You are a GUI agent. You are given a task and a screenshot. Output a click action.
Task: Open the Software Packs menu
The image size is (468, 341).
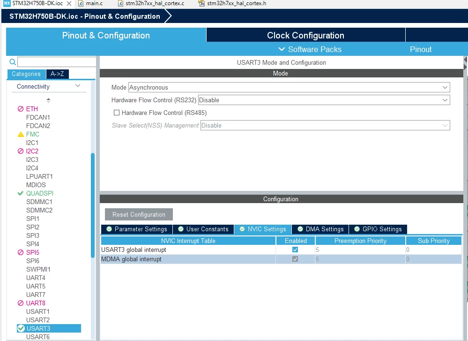[x=310, y=49]
